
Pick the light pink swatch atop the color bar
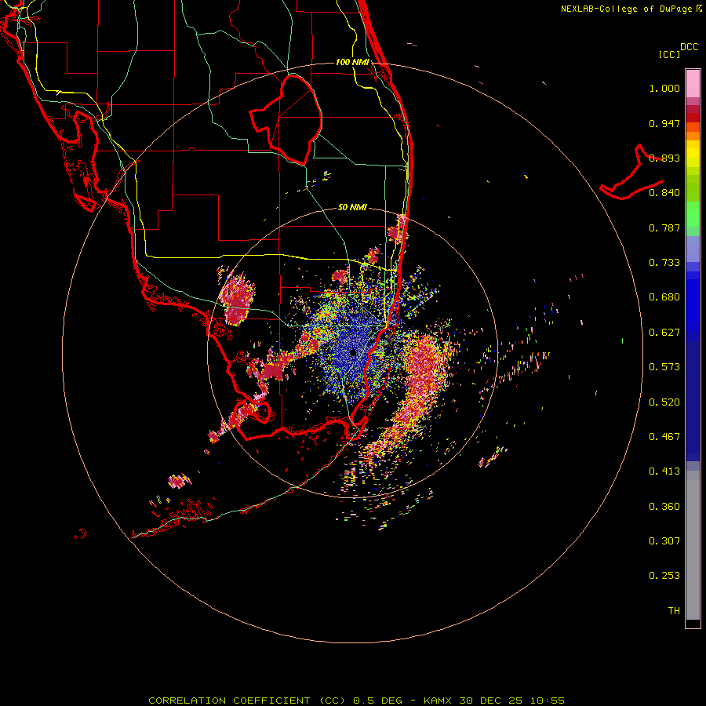click(693, 83)
